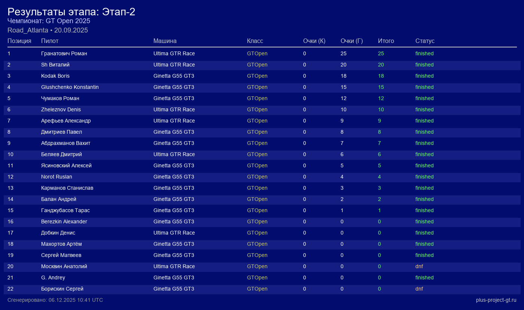Viewport: 524px width, 310px height.
Task: Click the Машина column header
Action: [x=165, y=41]
